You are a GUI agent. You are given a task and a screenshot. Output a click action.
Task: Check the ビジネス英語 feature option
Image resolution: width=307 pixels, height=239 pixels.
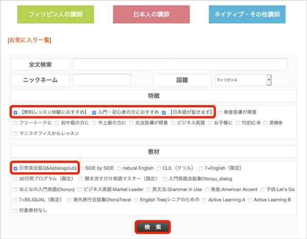click(174, 123)
